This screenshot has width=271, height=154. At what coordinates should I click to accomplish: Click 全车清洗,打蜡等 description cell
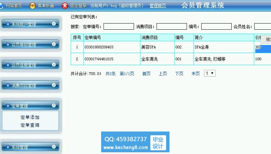[x=210, y=59]
